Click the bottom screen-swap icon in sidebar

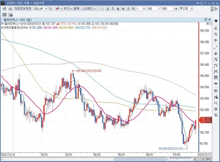[216, 115]
